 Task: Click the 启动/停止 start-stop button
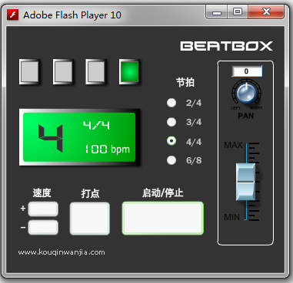(x=163, y=218)
